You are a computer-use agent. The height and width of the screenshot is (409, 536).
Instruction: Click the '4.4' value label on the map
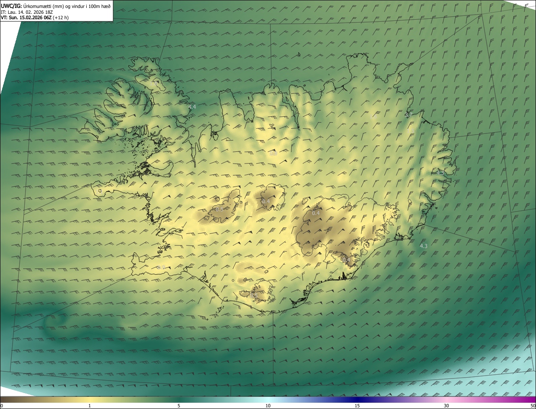coord(192,107)
